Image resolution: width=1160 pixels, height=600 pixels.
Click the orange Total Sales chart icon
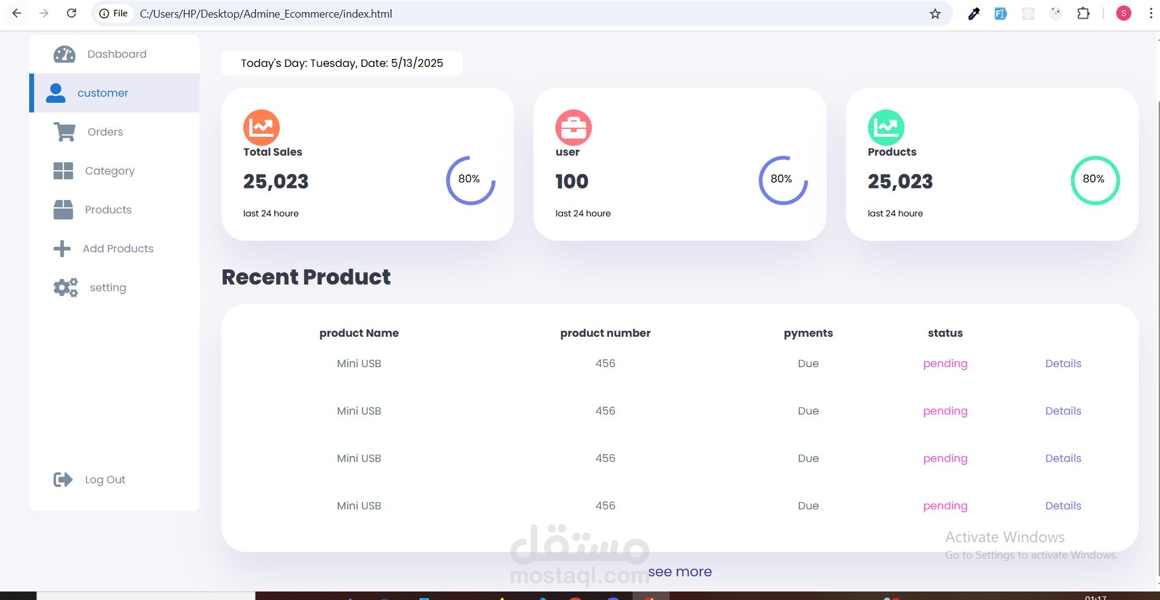click(x=262, y=127)
